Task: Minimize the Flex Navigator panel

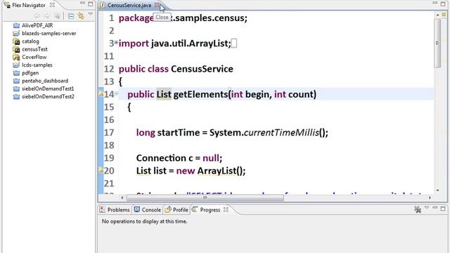Action: pos(82,4)
